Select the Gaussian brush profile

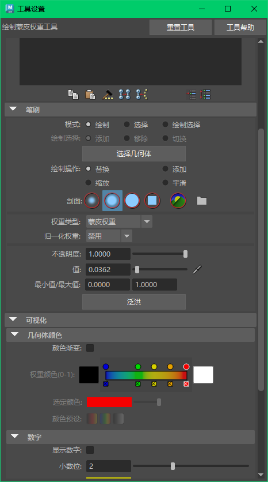(92, 201)
